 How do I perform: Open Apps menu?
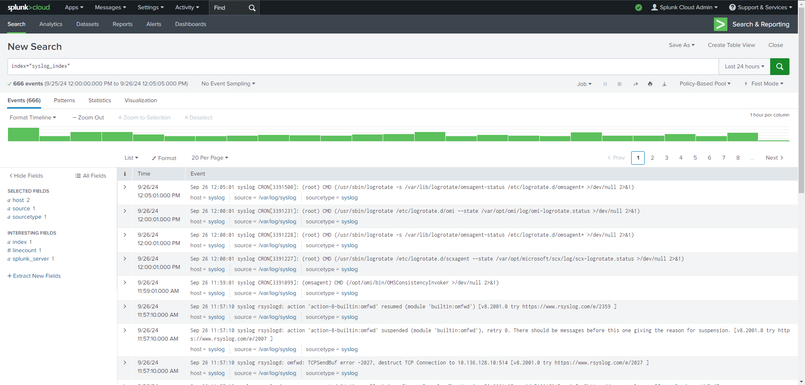coord(74,7)
